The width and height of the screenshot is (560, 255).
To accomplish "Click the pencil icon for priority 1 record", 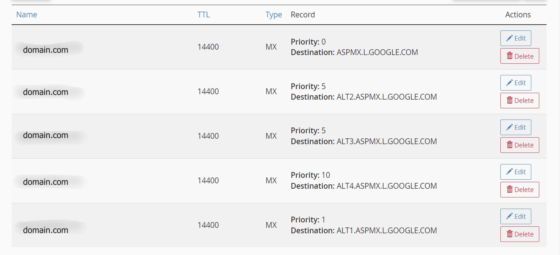I will [509, 216].
